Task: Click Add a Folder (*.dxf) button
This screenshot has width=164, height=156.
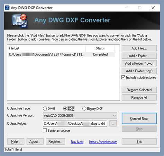Action: click(x=139, y=71)
